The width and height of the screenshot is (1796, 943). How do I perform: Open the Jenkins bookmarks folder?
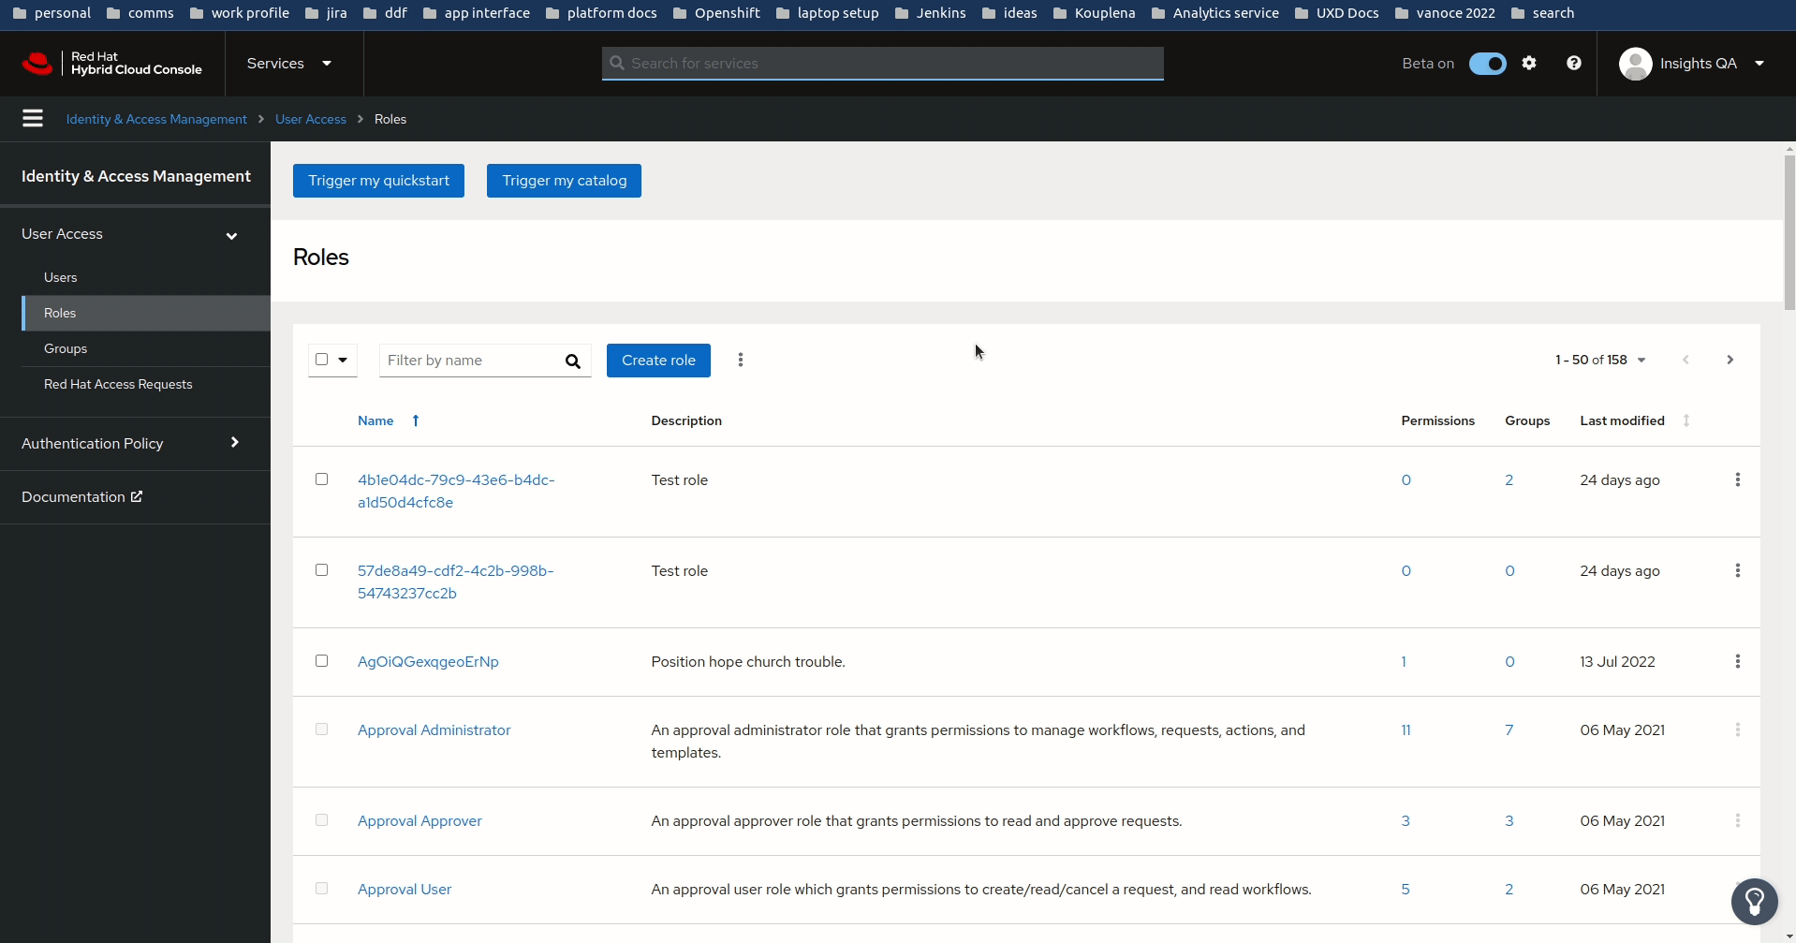click(930, 13)
